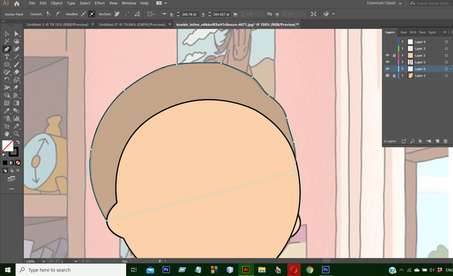Select the Eraser tool
The height and width of the screenshot is (276, 453).
(16, 72)
